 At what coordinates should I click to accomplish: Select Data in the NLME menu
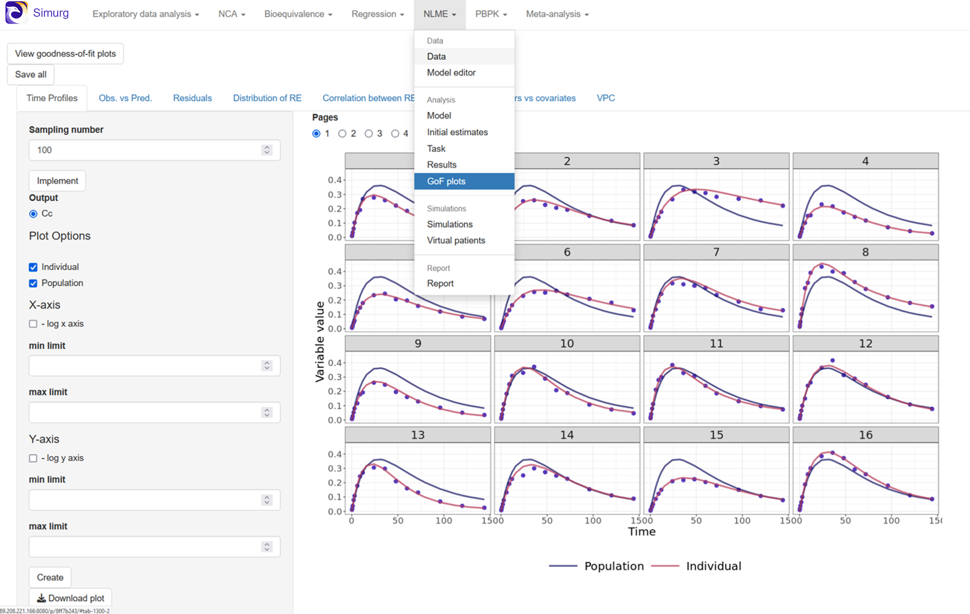(x=464, y=57)
